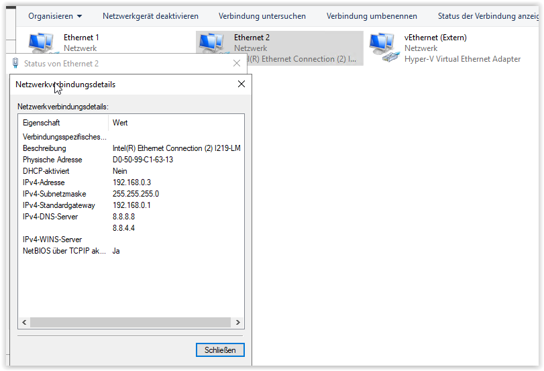Click Netzwerkgerät deaktivieren in toolbar
The image size is (544, 371).
pos(150,16)
